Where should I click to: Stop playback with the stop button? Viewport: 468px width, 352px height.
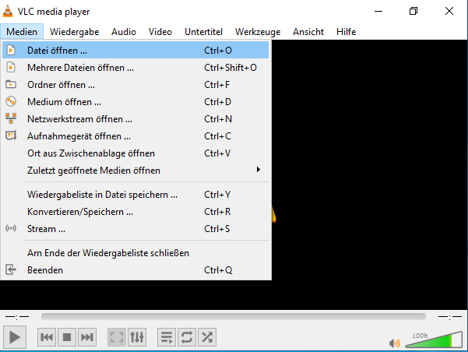[x=67, y=337]
